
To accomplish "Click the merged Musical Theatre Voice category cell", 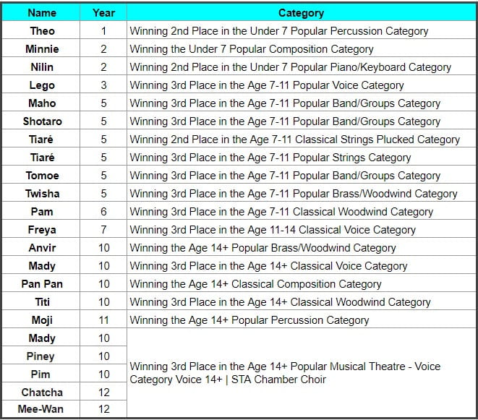I will click(x=300, y=373).
